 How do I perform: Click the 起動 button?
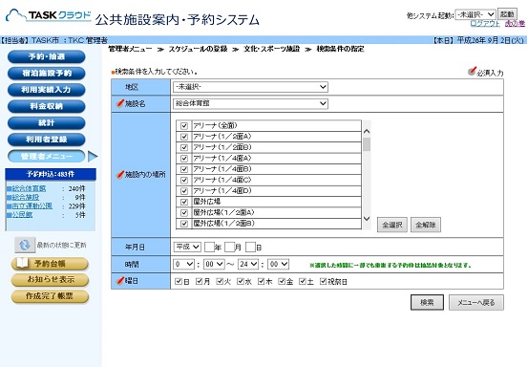click(x=507, y=14)
